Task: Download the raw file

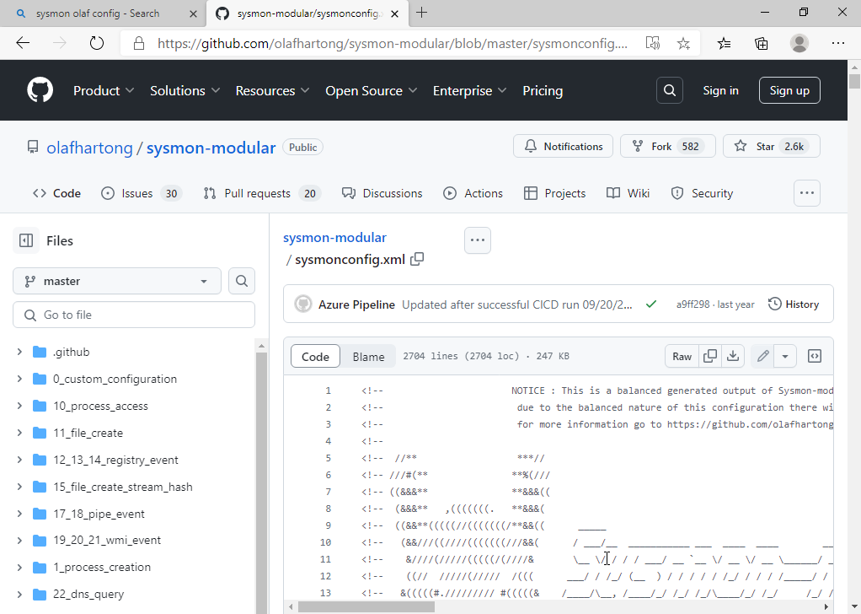Action: click(732, 356)
